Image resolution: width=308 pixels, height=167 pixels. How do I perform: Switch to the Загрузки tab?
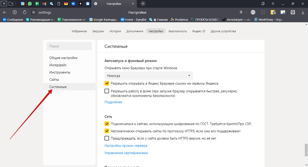[98, 31]
